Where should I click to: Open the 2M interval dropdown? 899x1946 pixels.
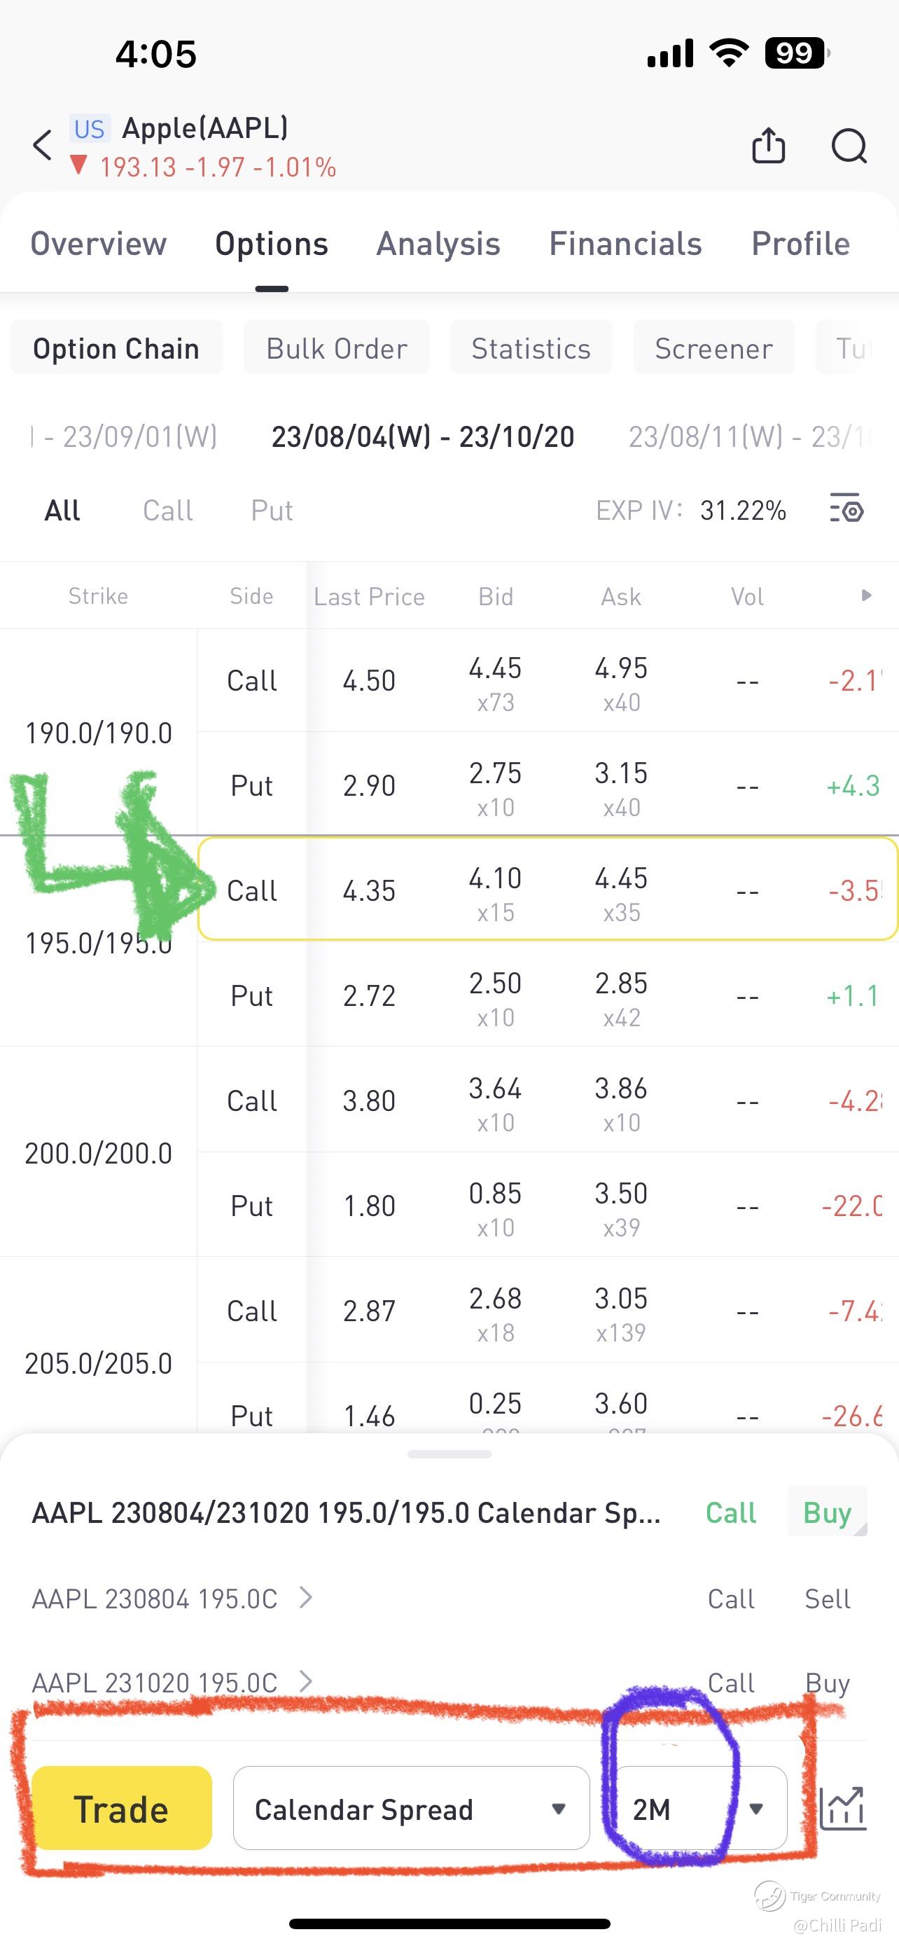click(697, 1809)
